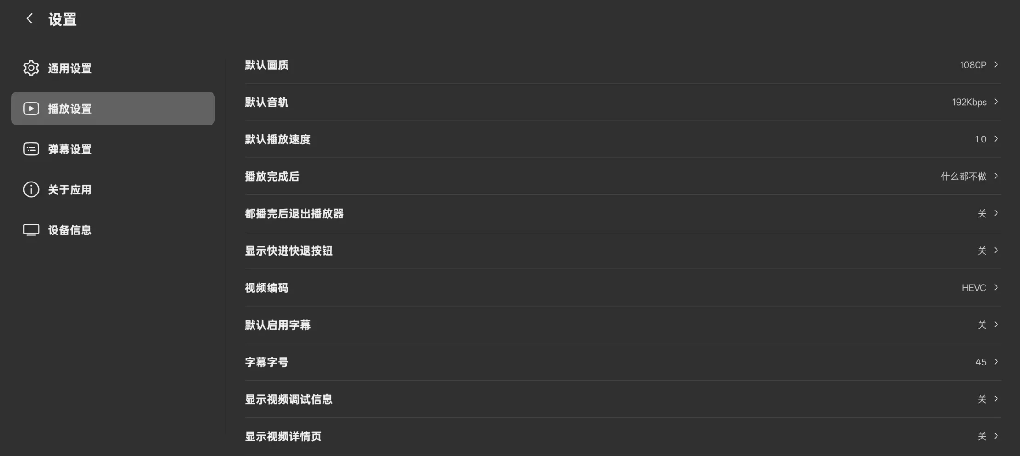Switch to 通用设置 sidebar tab
Viewport: 1020px width, 456px height.
[113, 68]
